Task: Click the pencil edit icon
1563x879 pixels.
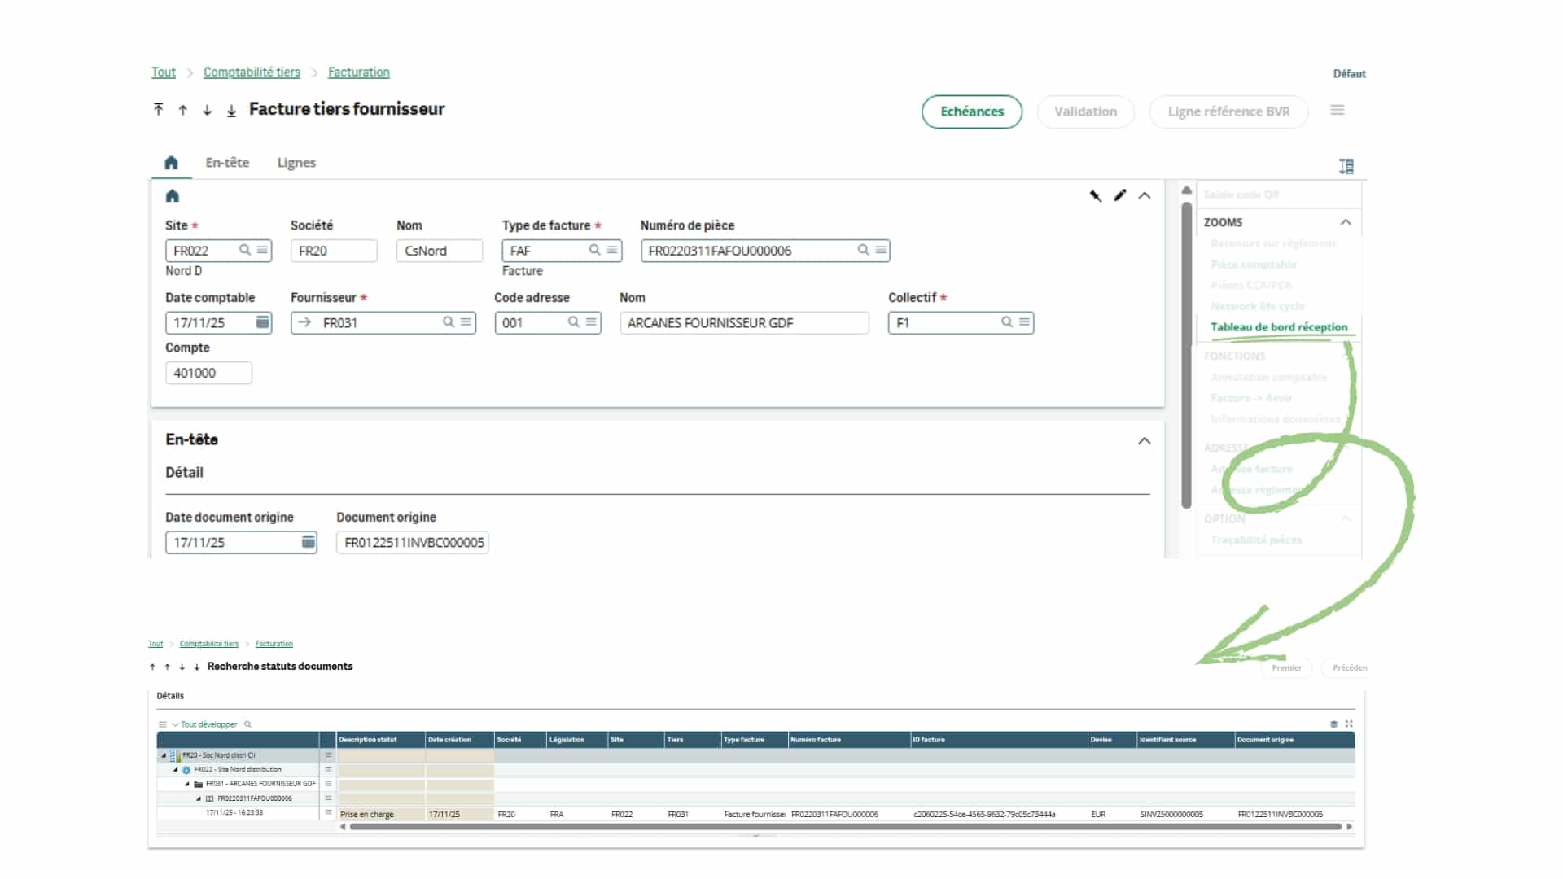Action: click(1120, 195)
